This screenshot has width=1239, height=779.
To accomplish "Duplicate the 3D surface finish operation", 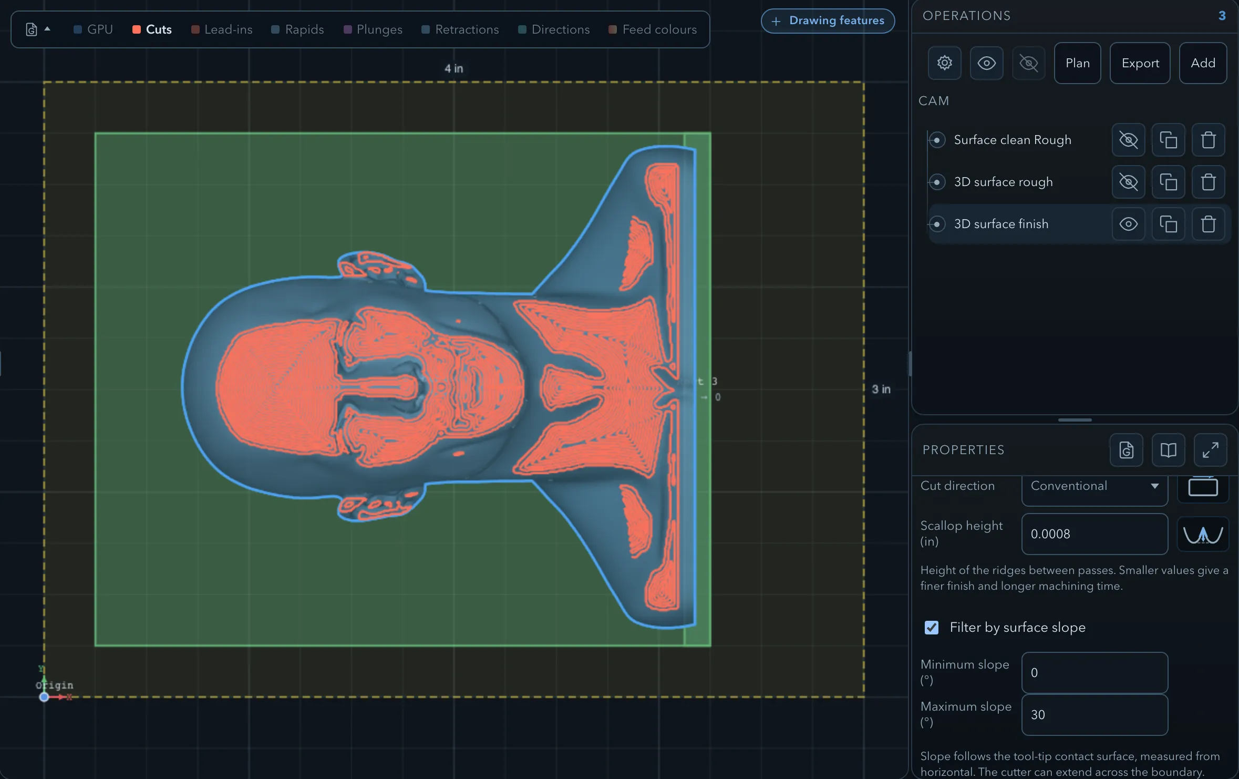I will coord(1169,224).
